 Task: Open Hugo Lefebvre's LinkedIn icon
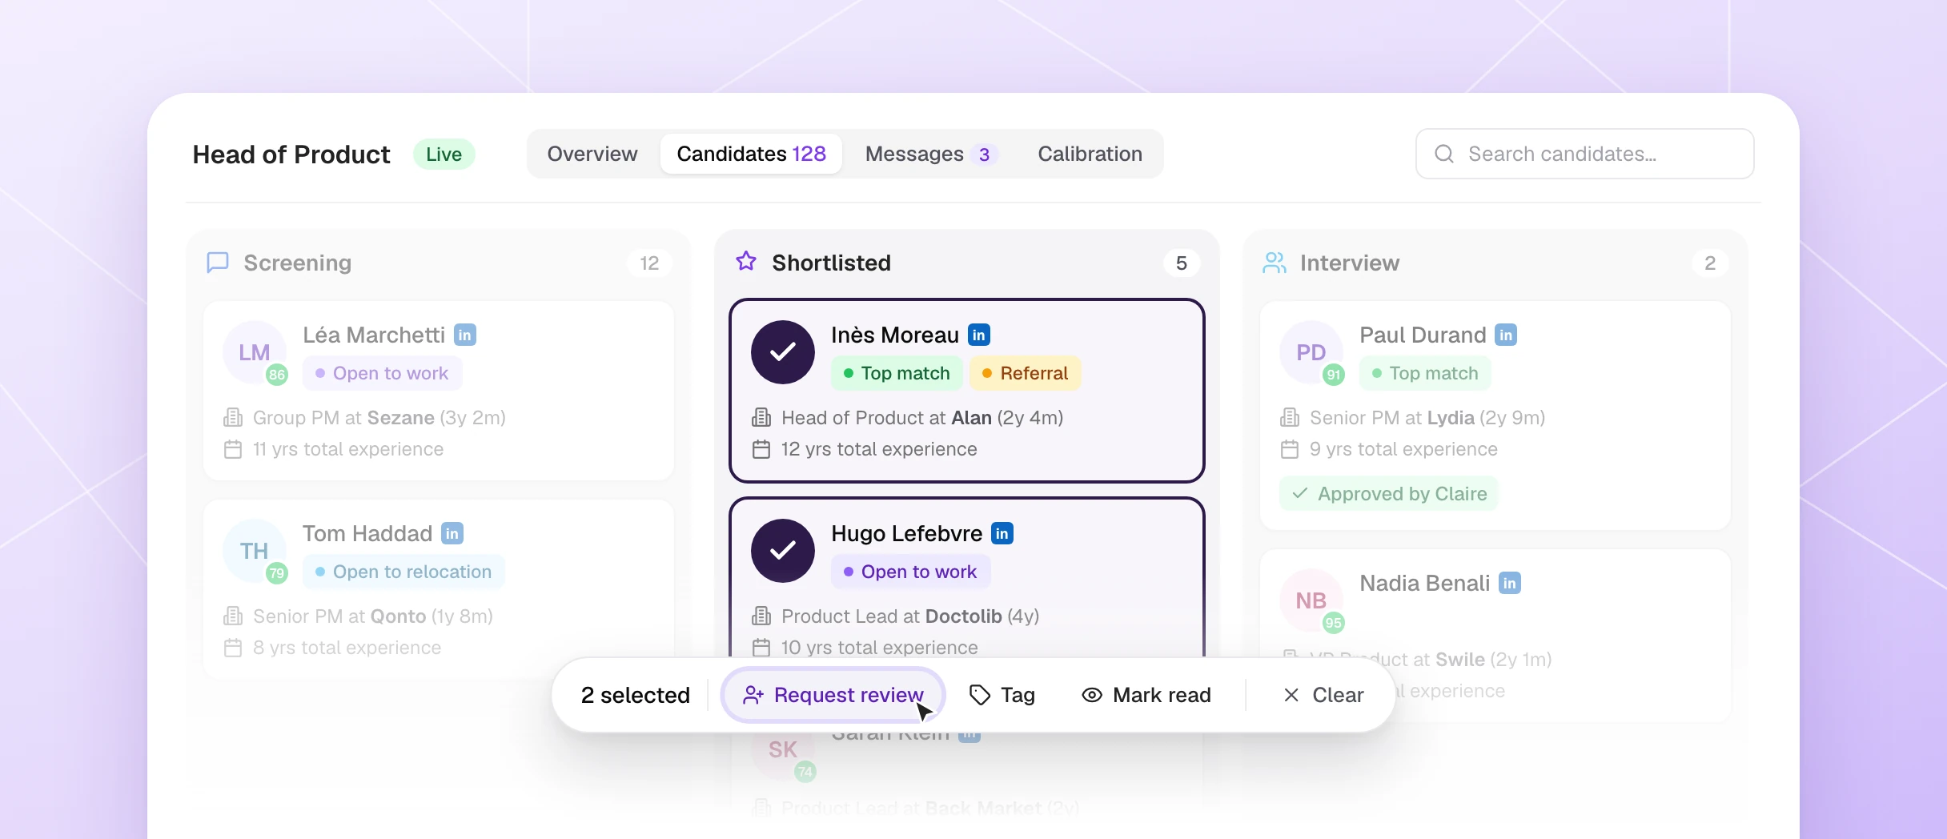tap(1002, 533)
